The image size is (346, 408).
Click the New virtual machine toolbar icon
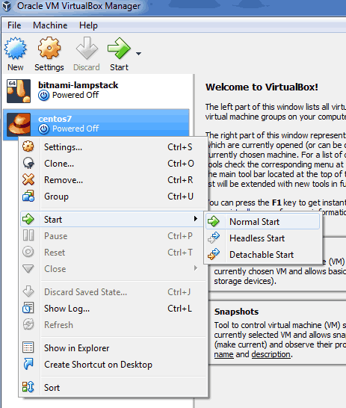click(16, 49)
